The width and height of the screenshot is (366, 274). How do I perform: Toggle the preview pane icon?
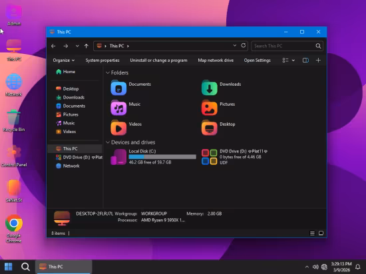[x=305, y=60]
